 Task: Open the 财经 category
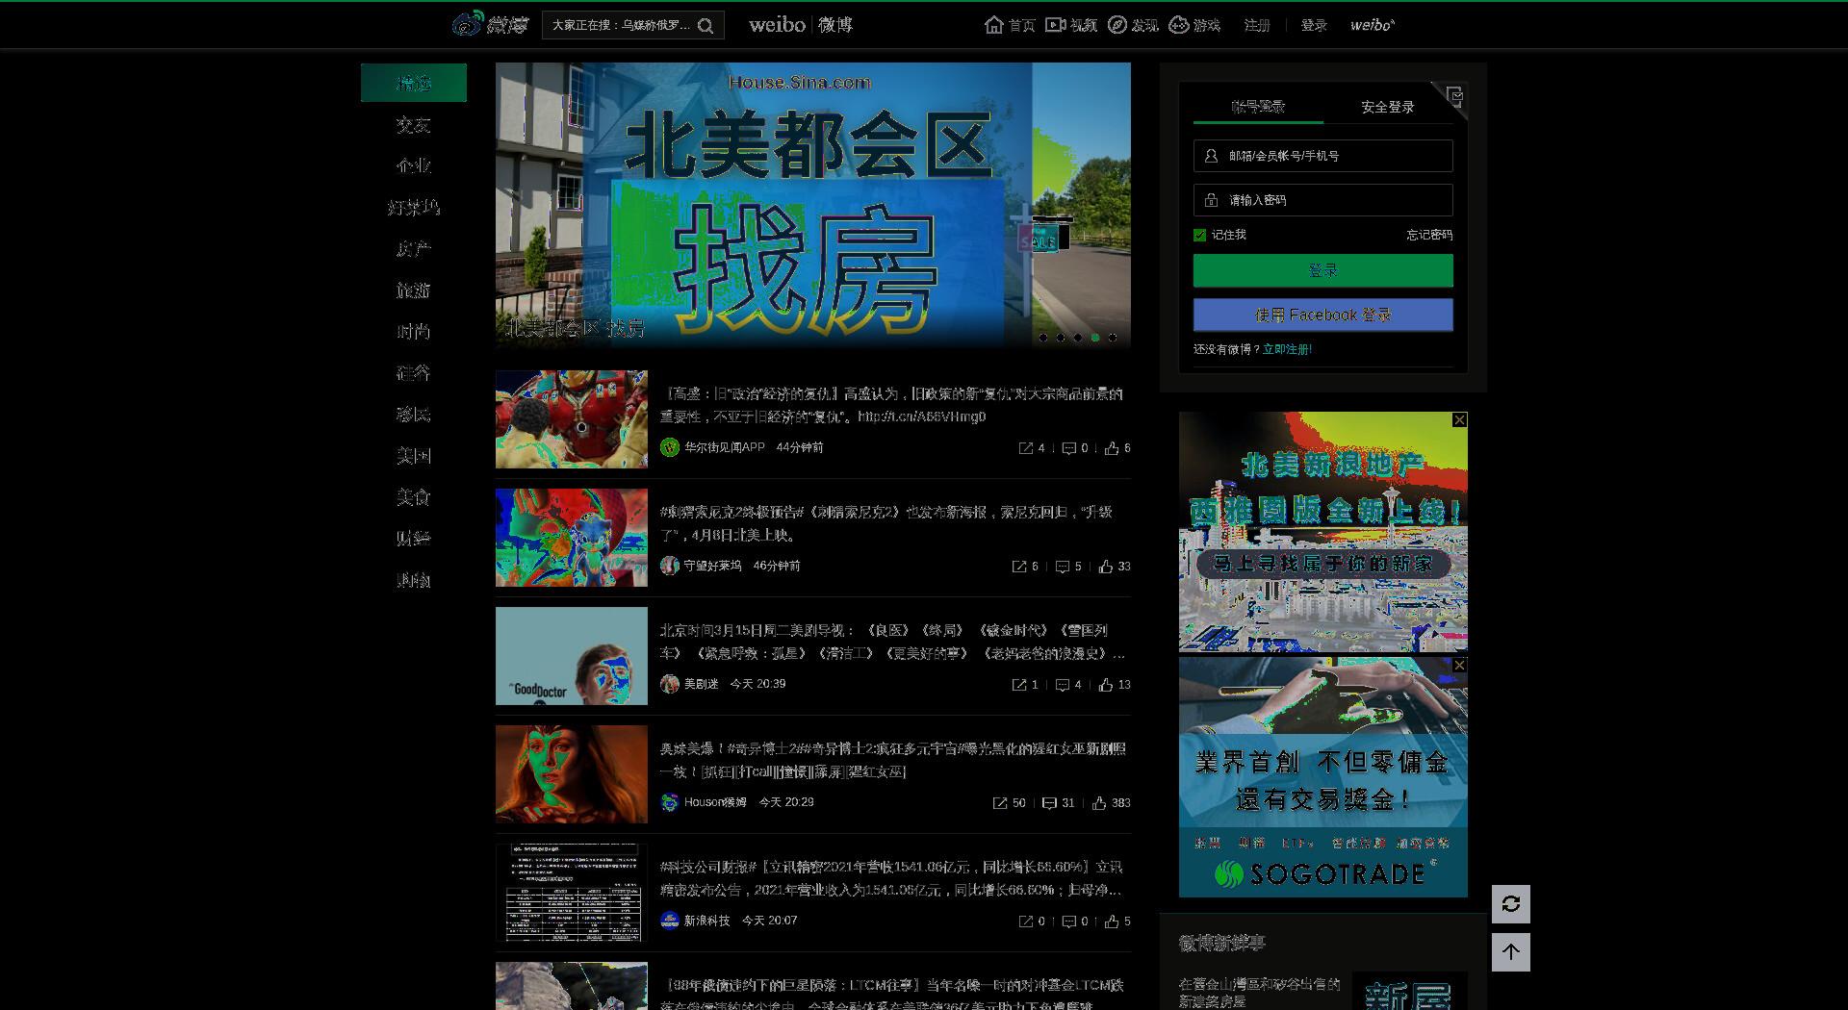coord(414,539)
